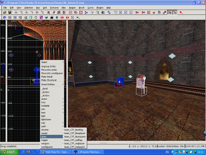Toggle the Scale Y axis lock

pyautogui.click(x=126, y=13)
